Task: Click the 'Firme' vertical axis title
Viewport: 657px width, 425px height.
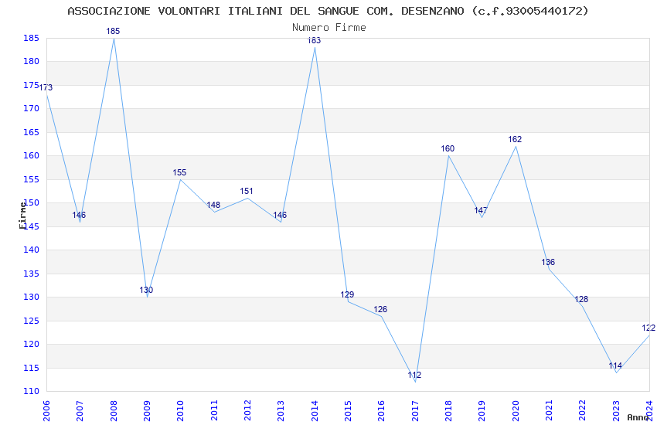Action: (x=22, y=216)
